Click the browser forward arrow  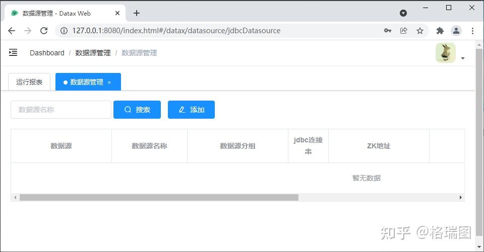click(28, 31)
